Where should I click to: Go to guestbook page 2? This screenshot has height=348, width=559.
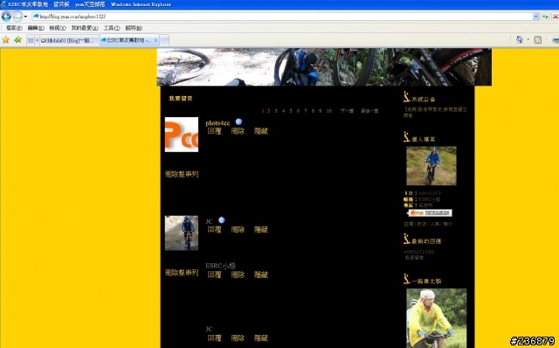pos(268,111)
